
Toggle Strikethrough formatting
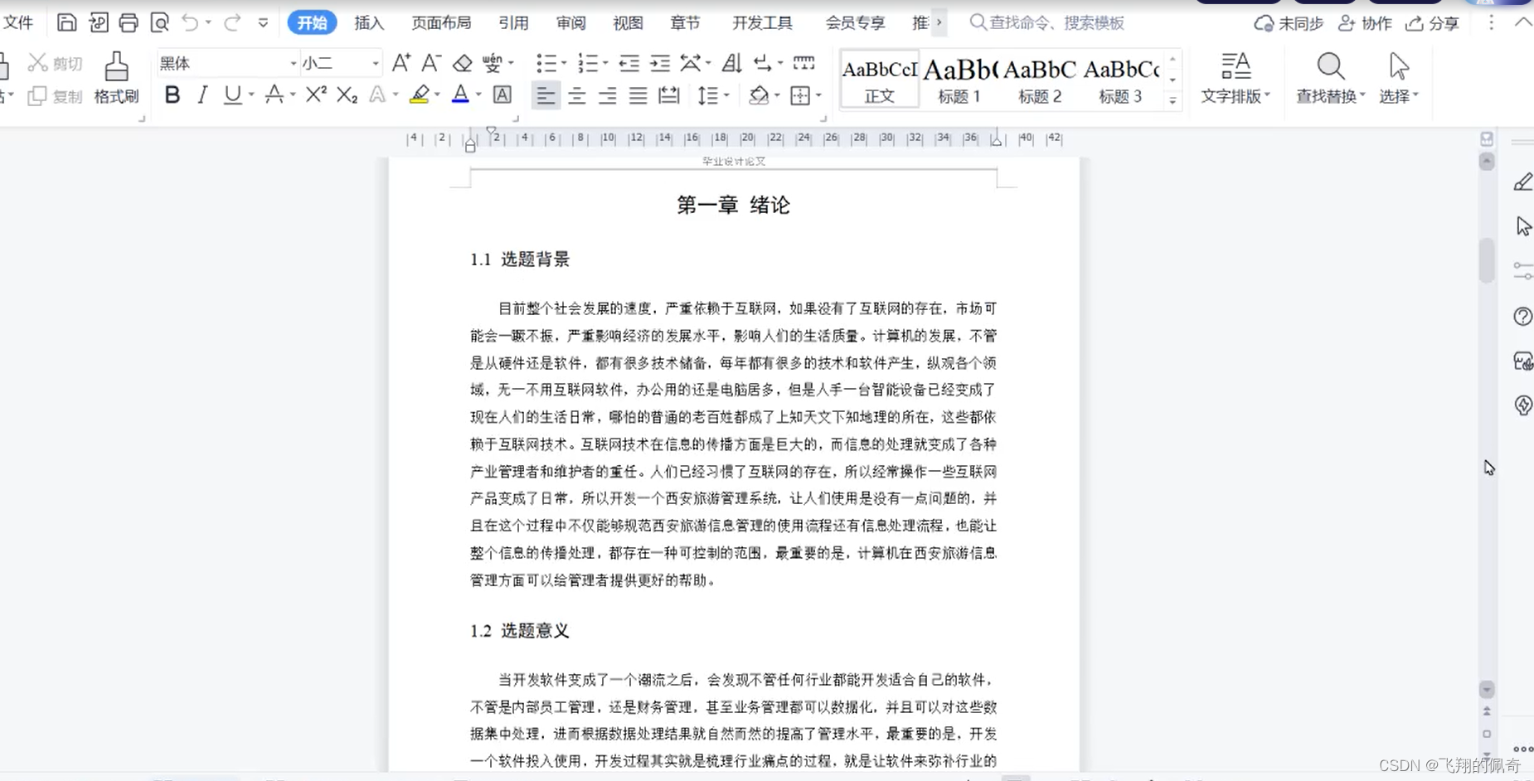pos(274,95)
